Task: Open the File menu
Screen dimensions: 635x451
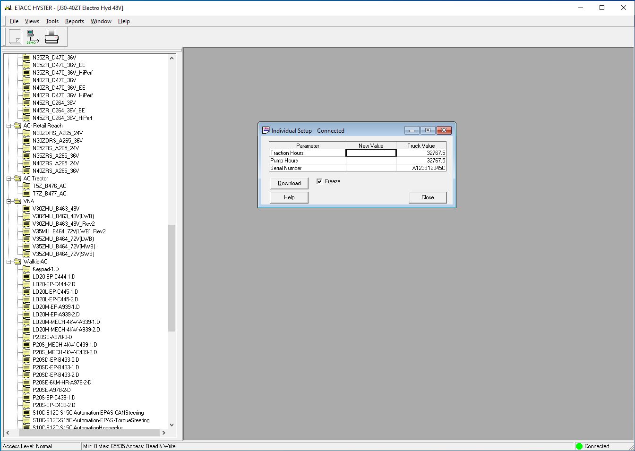Action: tap(14, 21)
